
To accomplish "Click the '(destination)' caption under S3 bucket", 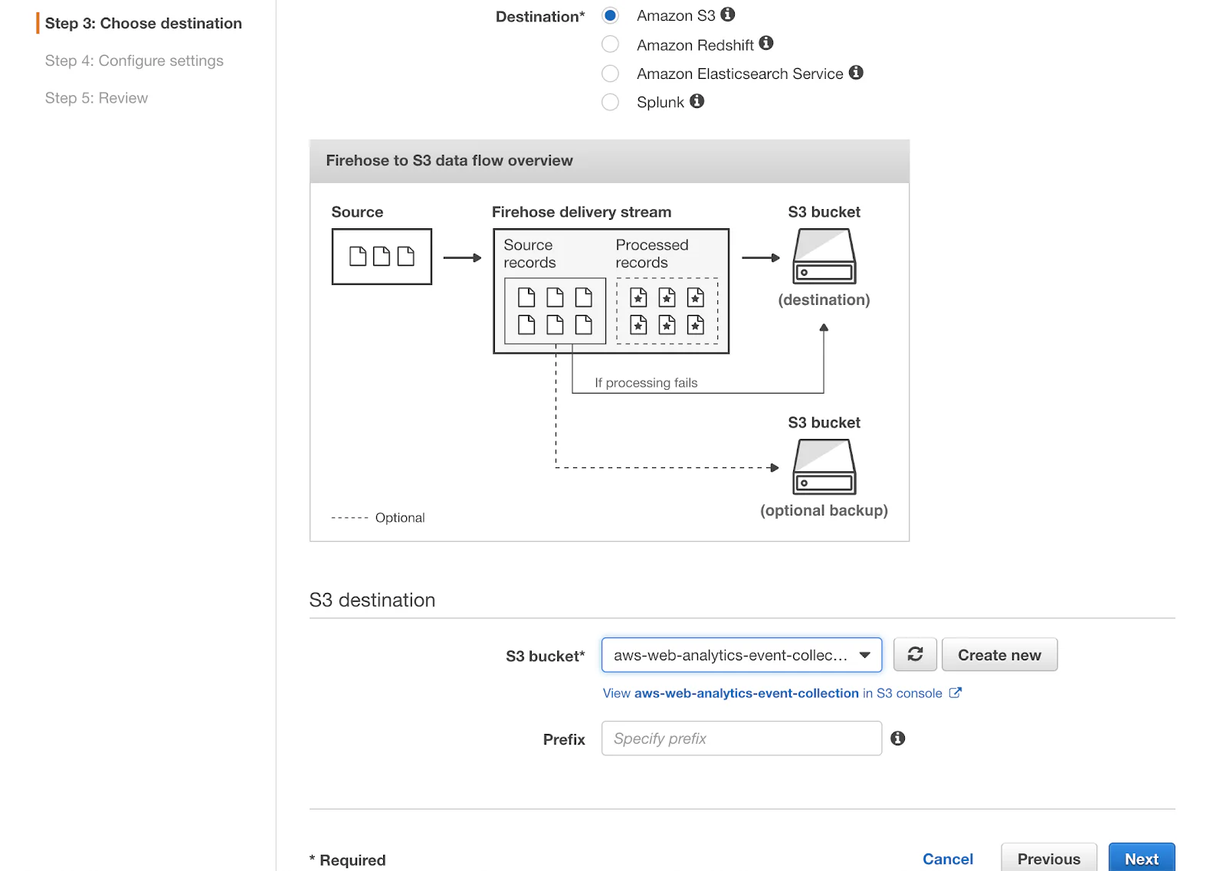I will coord(824,300).
